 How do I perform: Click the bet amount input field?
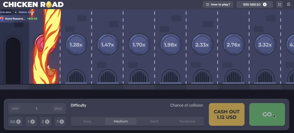(37, 109)
